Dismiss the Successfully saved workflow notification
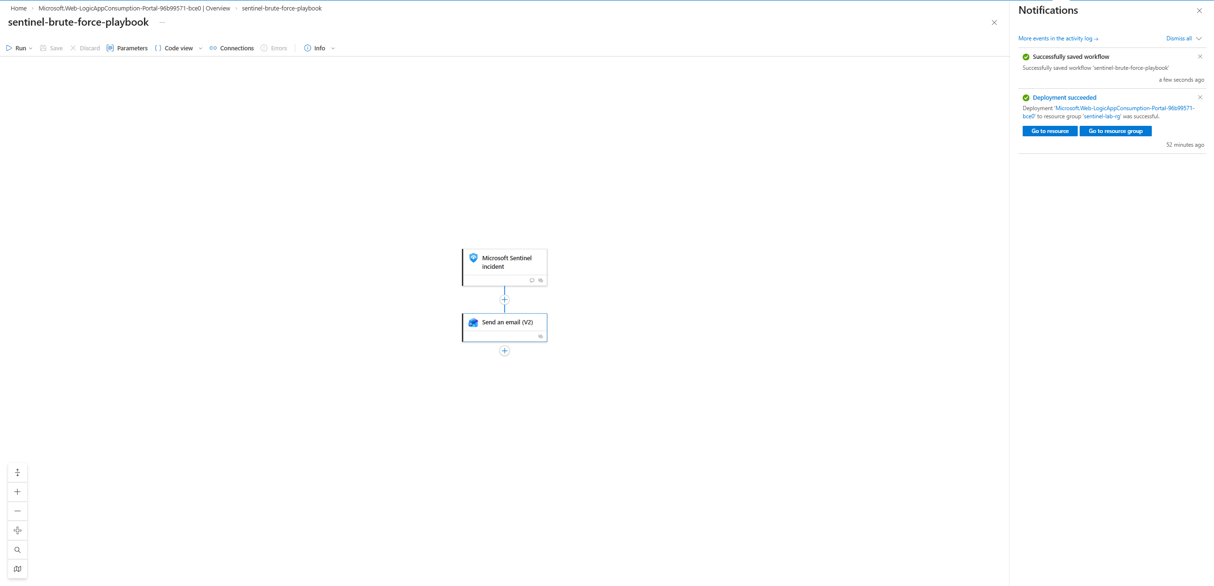The image size is (1214, 586). (1200, 57)
